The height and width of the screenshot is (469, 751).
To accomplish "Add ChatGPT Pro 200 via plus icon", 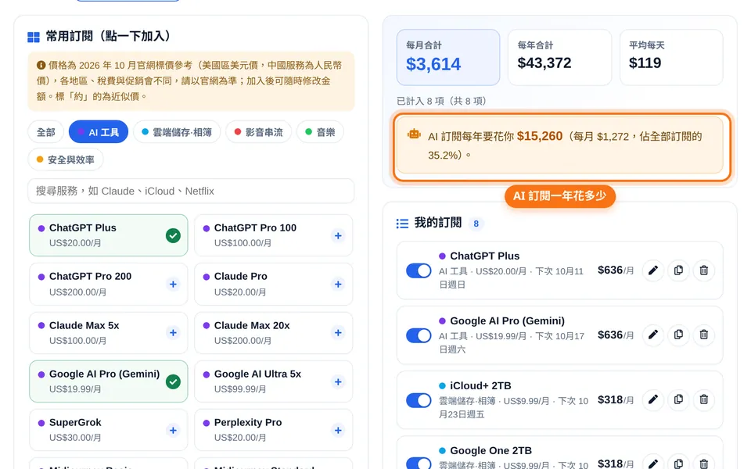I will point(173,285).
